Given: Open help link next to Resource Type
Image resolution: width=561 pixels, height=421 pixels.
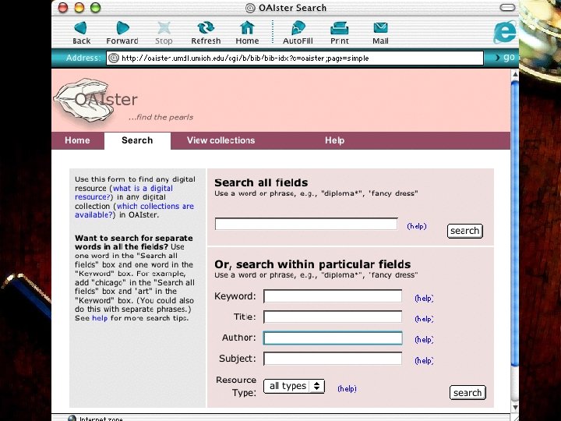Looking at the screenshot, I should [x=347, y=388].
